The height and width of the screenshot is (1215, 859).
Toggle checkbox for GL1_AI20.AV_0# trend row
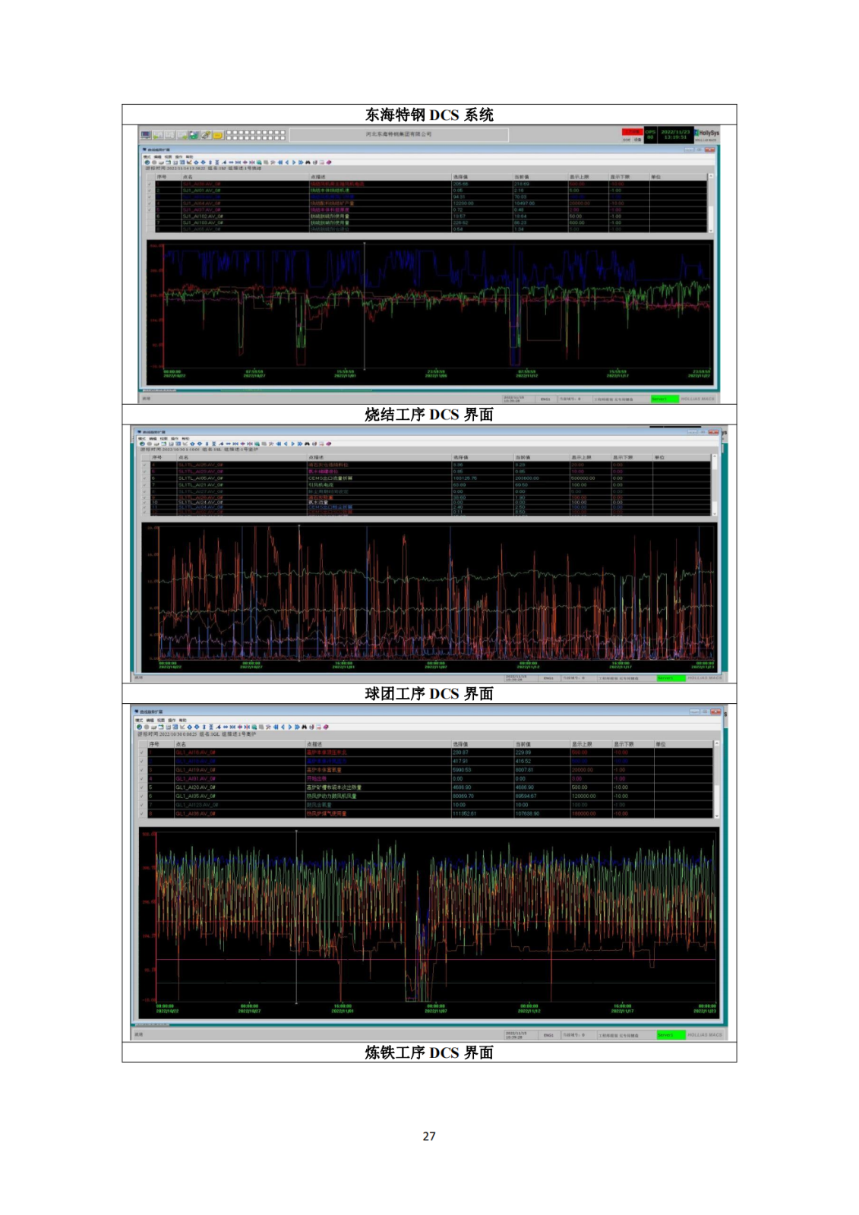click(x=141, y=787)
